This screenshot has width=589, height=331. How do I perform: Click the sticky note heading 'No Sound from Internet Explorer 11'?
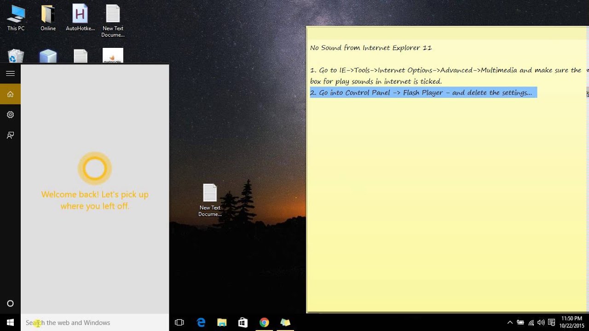point(371,48)
